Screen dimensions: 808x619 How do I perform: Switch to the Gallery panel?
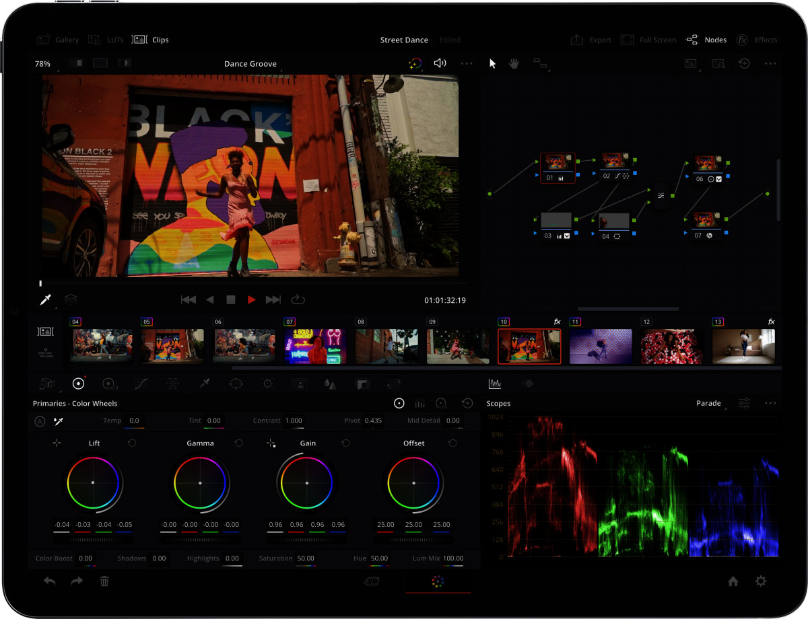(58, 40)
